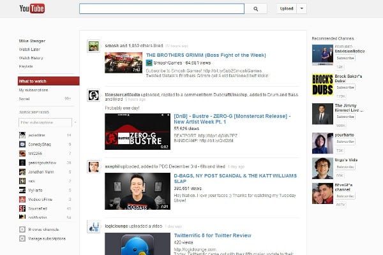Click SourceFed channel avatar icon
The image size is (383, 255).
coord(22,208)
